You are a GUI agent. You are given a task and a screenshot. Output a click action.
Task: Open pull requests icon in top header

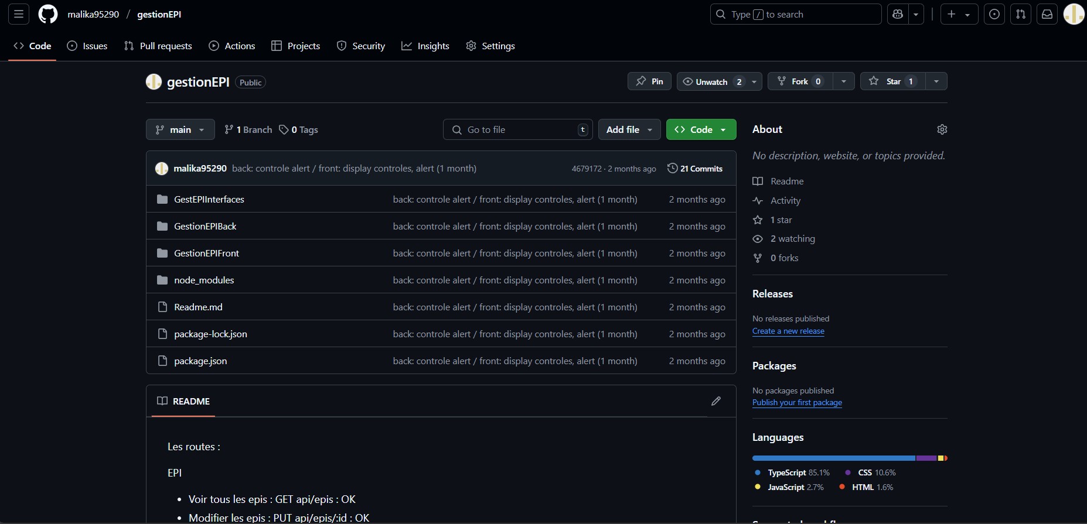coord(1021,14)
